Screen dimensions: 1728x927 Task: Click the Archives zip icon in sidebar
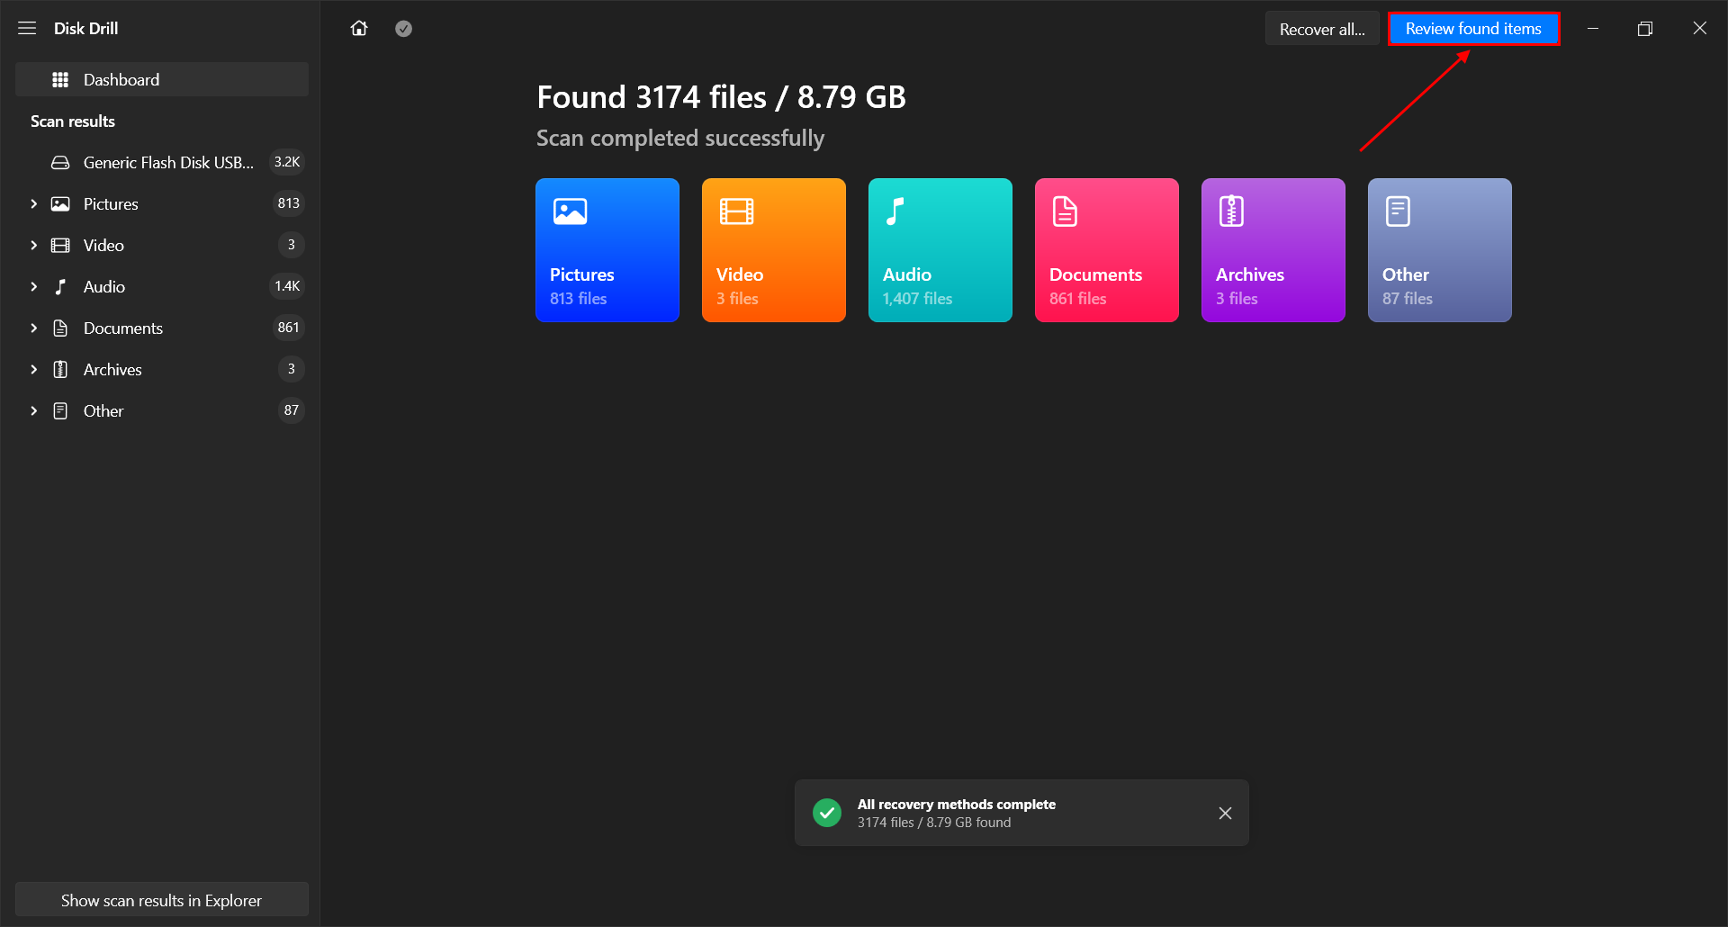(x=60, y=369)
